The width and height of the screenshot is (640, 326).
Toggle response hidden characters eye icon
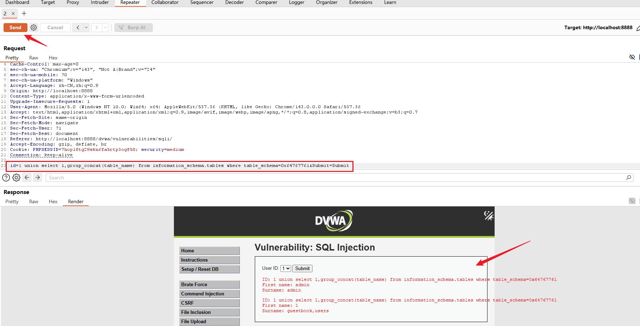[632, 201]
